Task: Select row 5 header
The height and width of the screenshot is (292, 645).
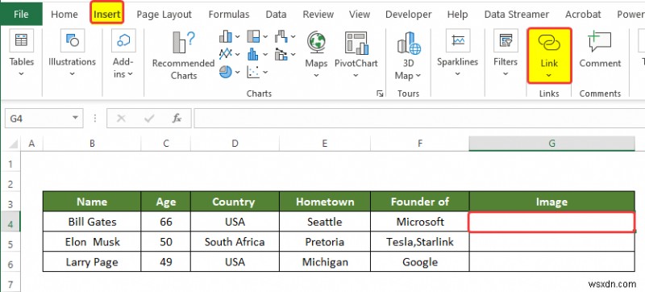Action: tap(10, 242)
